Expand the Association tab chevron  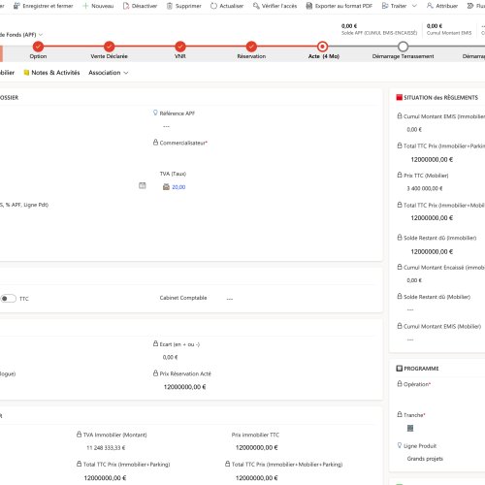(x=126, y=73)
